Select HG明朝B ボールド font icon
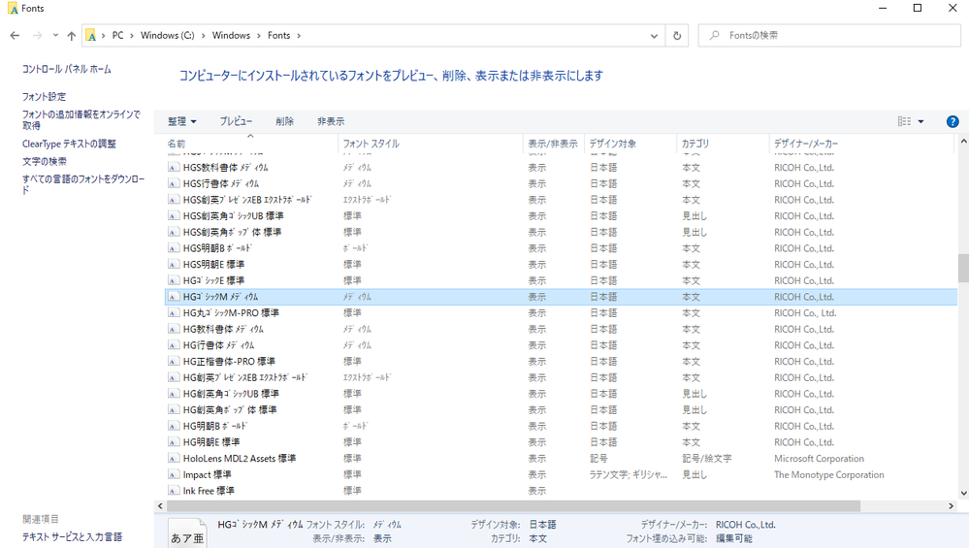969x548 pixels. pyautogui.click(x=174, y=427)
